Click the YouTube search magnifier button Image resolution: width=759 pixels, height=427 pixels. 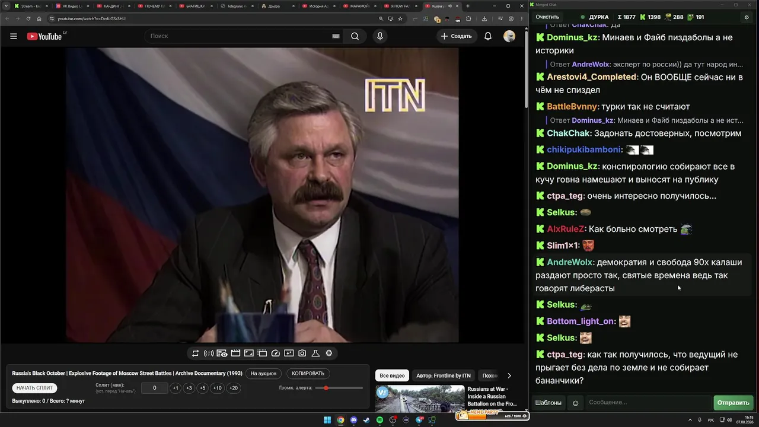click(x=355, y=36)
